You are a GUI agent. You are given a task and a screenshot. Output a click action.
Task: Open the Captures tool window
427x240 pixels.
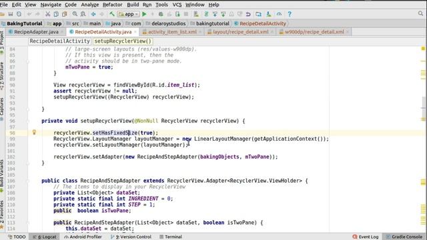(x=2, y=109)
